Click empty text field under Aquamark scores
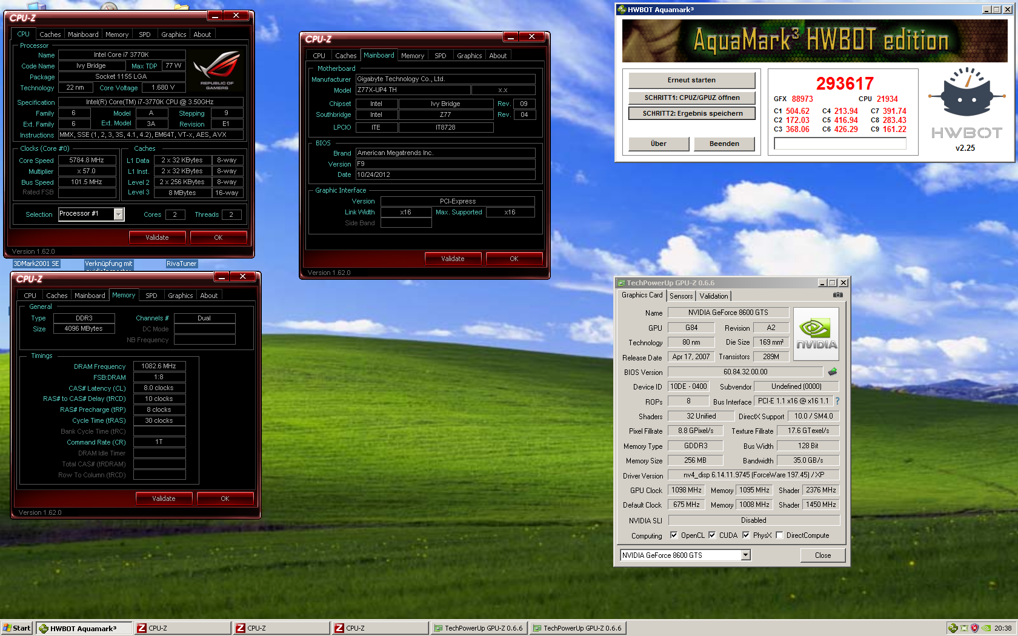1018x636 pixels. tap(840, 144)
